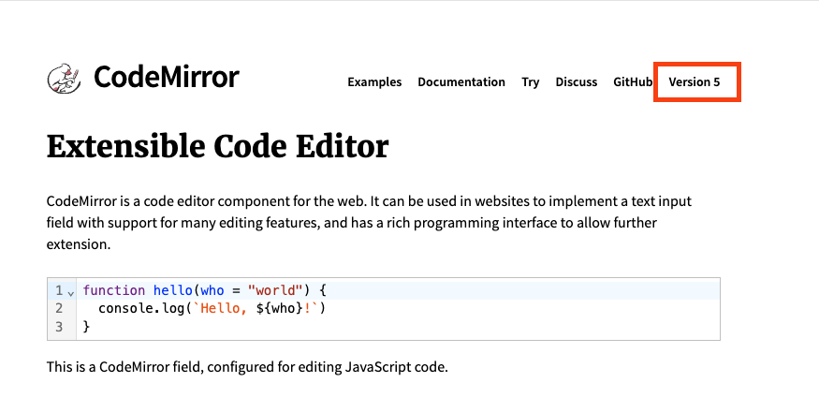Image resolution: width=819 pixels, height=412 pixels.
Task: Collapse the fold arrow on line 1
Action: click(71, 292)
